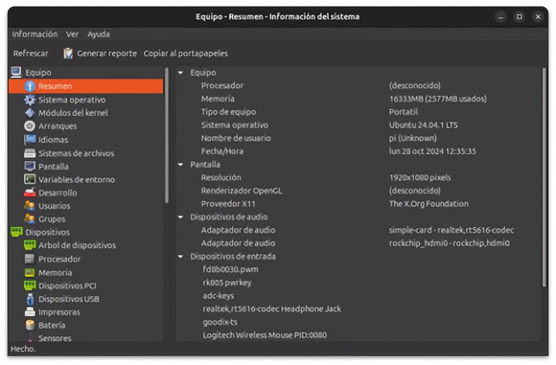The height and width of the screenshot is (365, 556).
Task: Select the goodix-ts input device
Action: tap(220, 322)
